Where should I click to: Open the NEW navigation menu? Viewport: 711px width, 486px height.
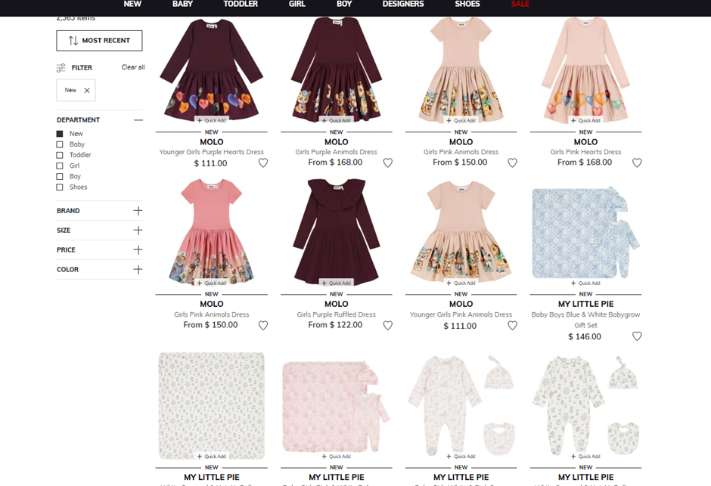point(132,4)
